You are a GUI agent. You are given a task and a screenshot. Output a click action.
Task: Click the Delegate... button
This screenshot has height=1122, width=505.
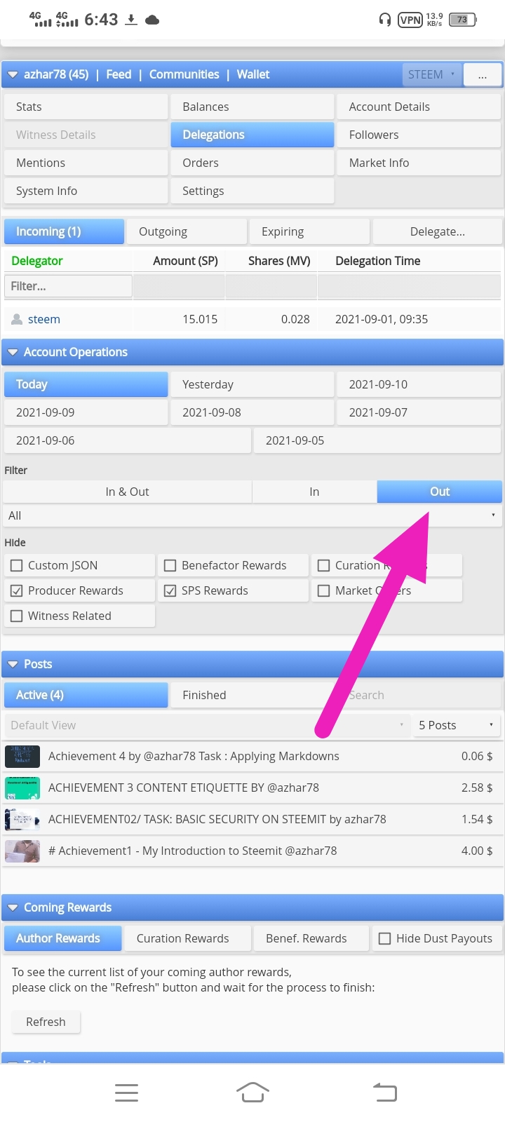(437, 231)
